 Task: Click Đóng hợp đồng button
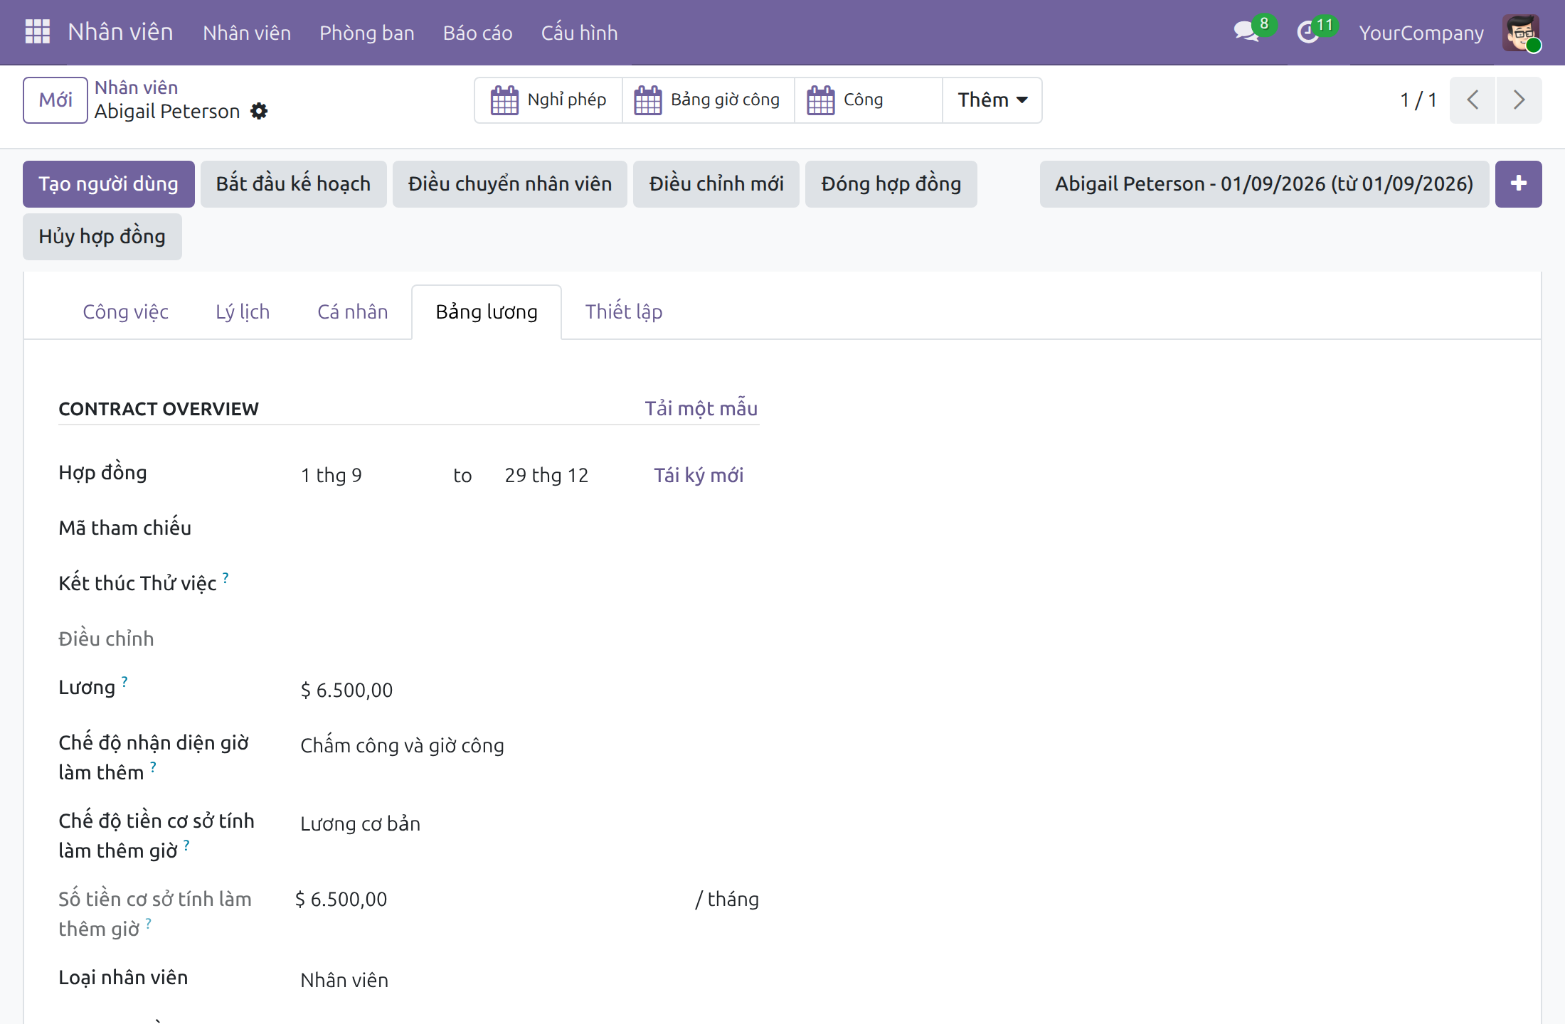tap(891, 184)
